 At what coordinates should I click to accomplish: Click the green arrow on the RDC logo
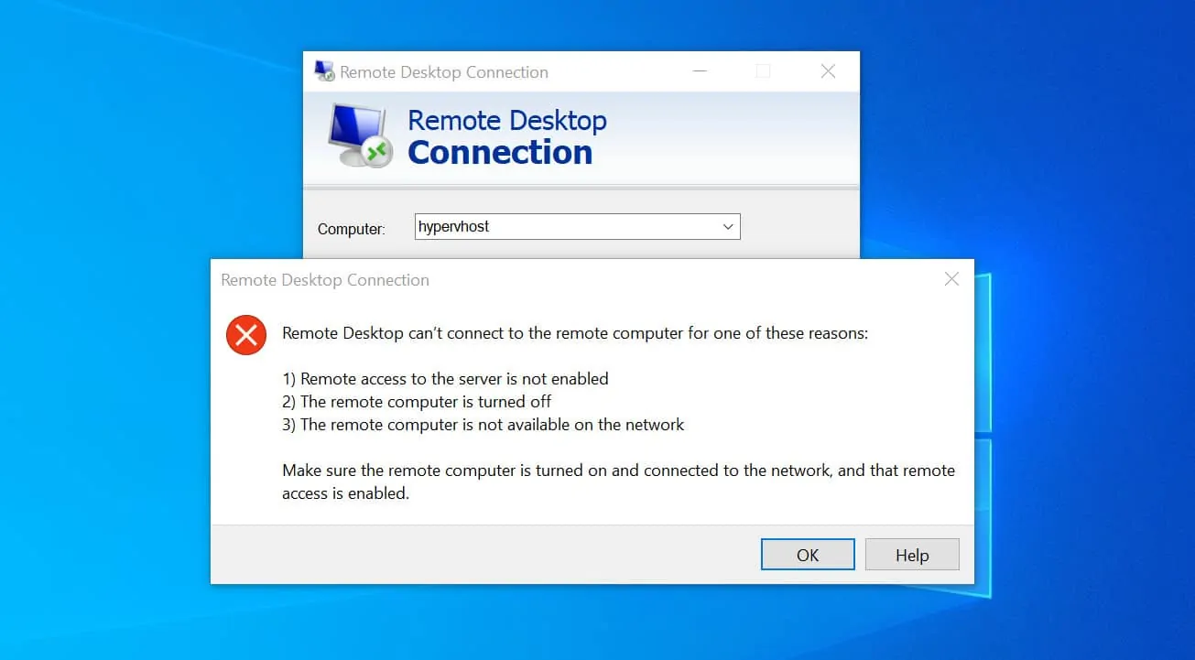coord(375,152)
